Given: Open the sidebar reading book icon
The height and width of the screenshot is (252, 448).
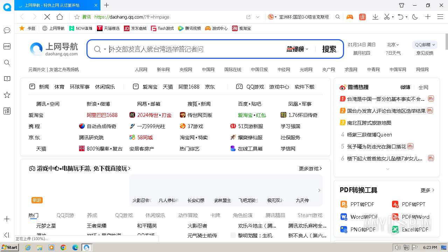Looking at the screenshot, I should 7,79.
